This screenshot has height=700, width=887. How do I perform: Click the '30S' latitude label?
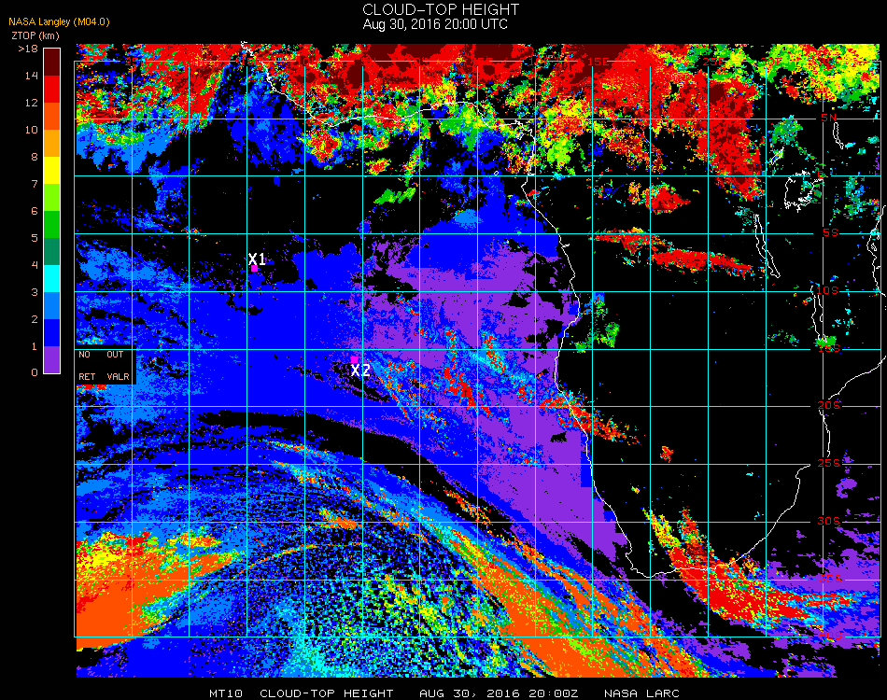[829, 522]
